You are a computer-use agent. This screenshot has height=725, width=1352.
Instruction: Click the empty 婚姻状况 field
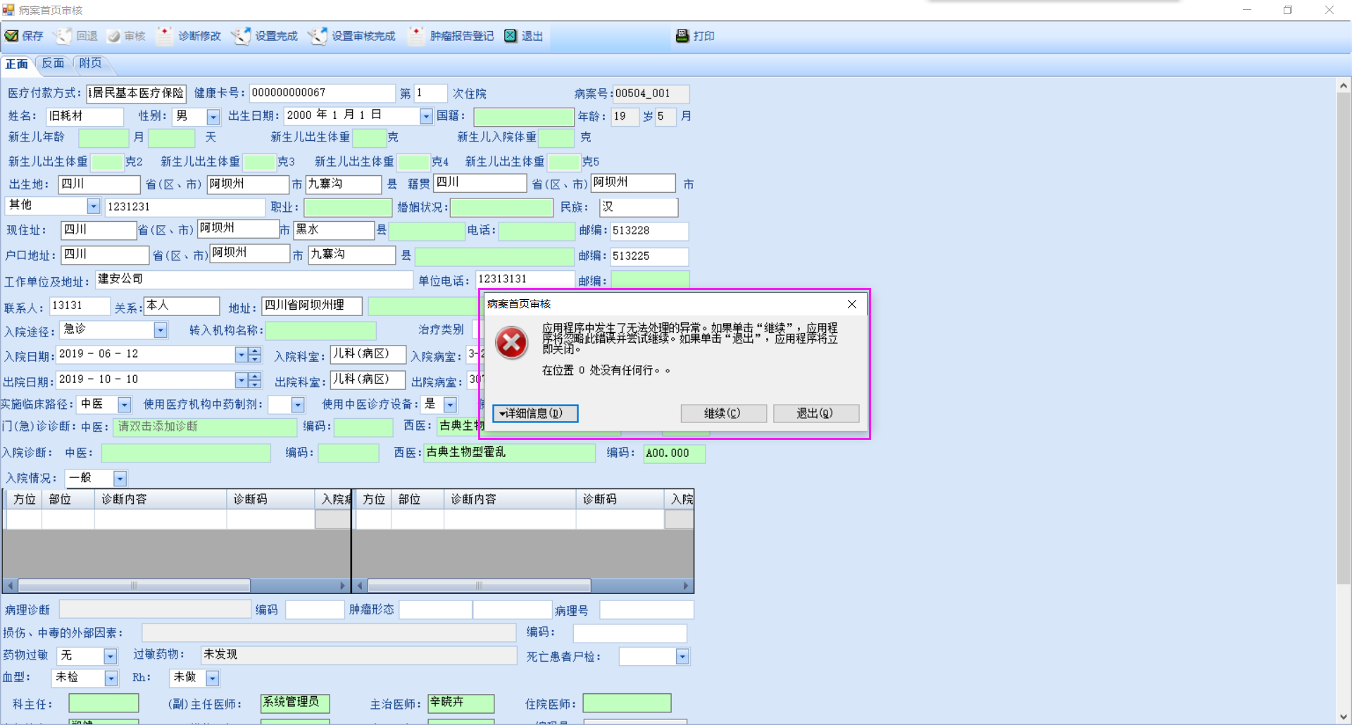(x=501, y=207)
